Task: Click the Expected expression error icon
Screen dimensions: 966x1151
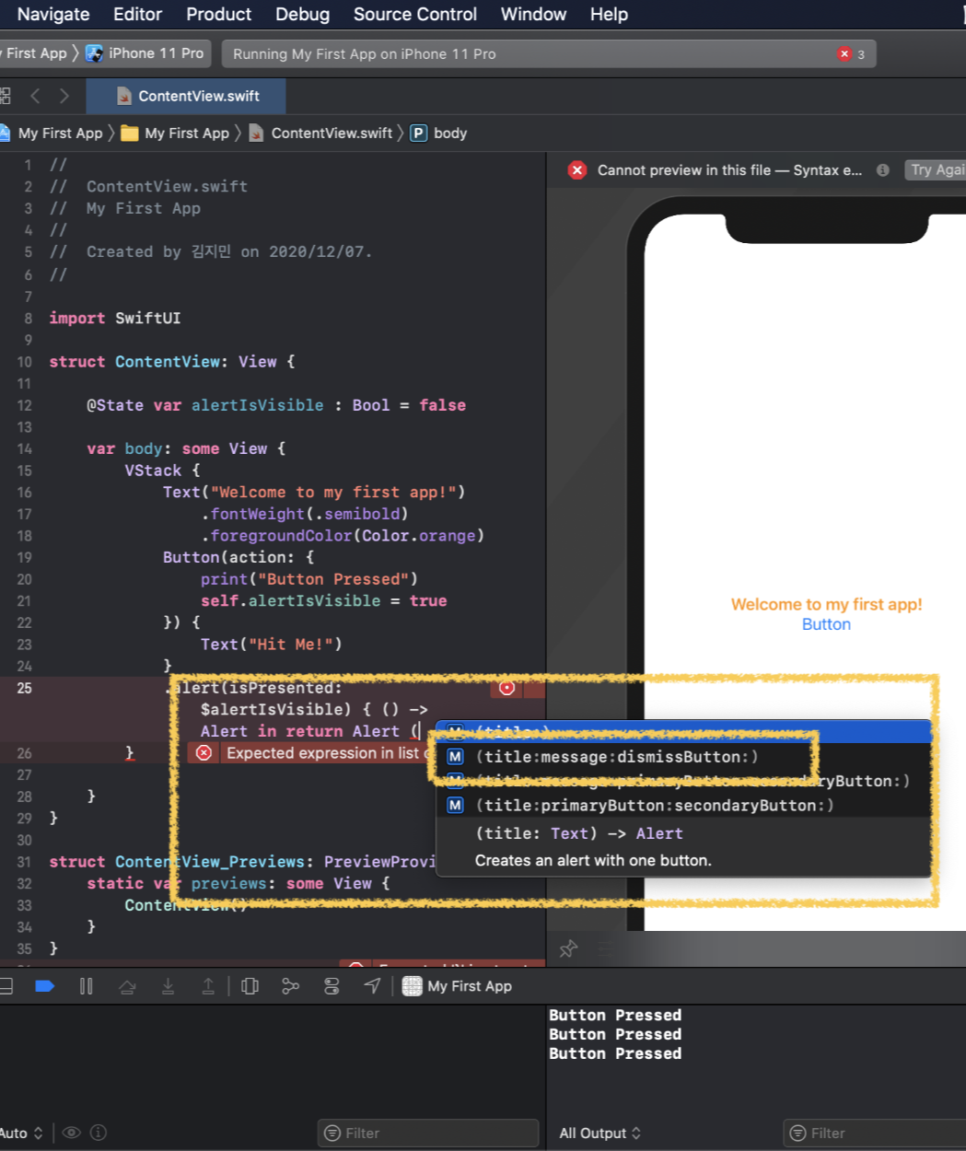Action: (204, 753)
